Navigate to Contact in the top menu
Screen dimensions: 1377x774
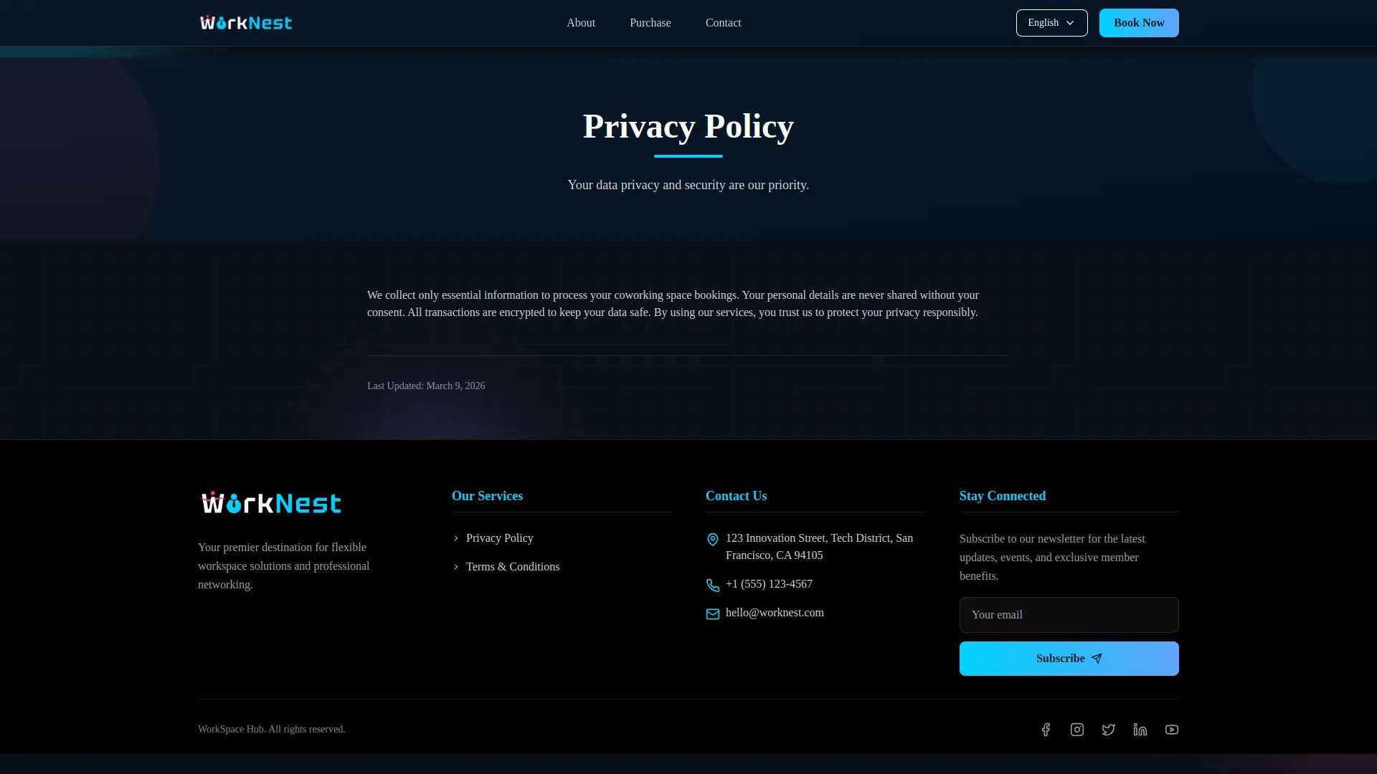pos(723,23)
